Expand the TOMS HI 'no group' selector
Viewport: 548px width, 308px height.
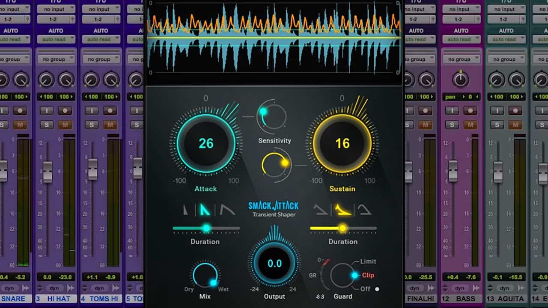coord(101,59)
